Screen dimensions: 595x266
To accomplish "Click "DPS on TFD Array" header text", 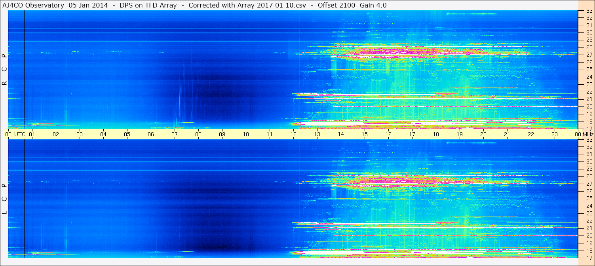I will coord(148,5).
